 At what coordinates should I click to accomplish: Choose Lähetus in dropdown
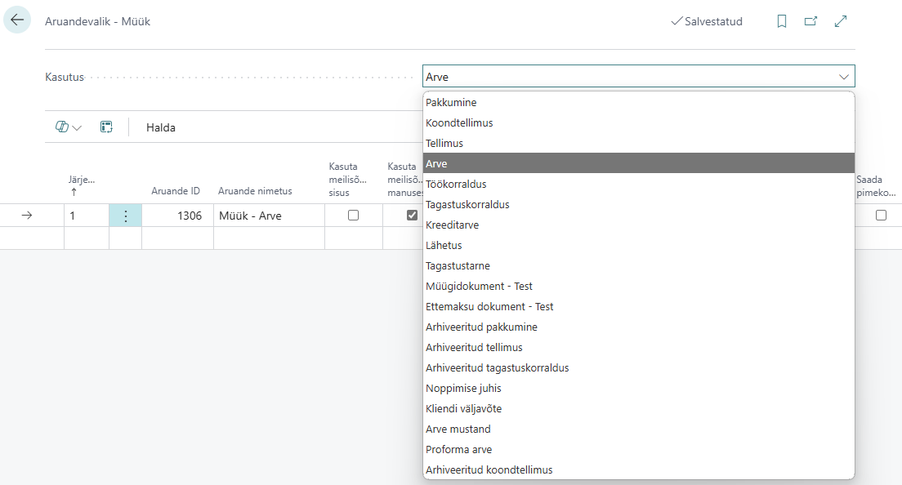[639, 246]
